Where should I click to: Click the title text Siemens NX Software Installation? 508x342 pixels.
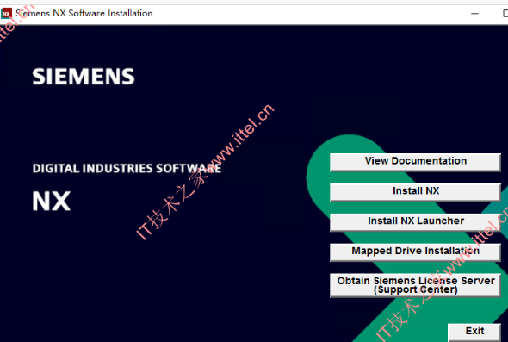pos(84,13)
